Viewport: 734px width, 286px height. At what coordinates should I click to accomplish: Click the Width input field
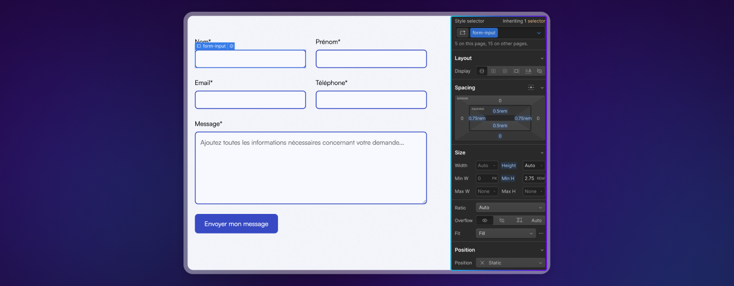487,165
